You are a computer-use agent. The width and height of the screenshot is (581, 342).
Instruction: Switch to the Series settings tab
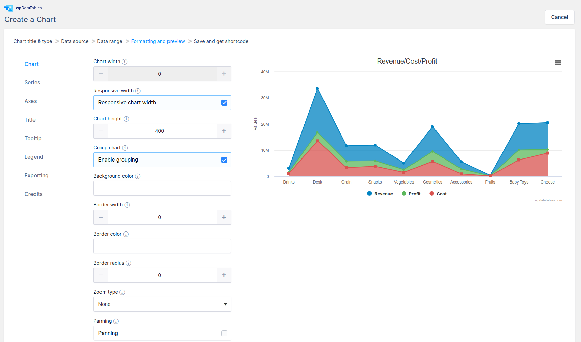[32, 83]
